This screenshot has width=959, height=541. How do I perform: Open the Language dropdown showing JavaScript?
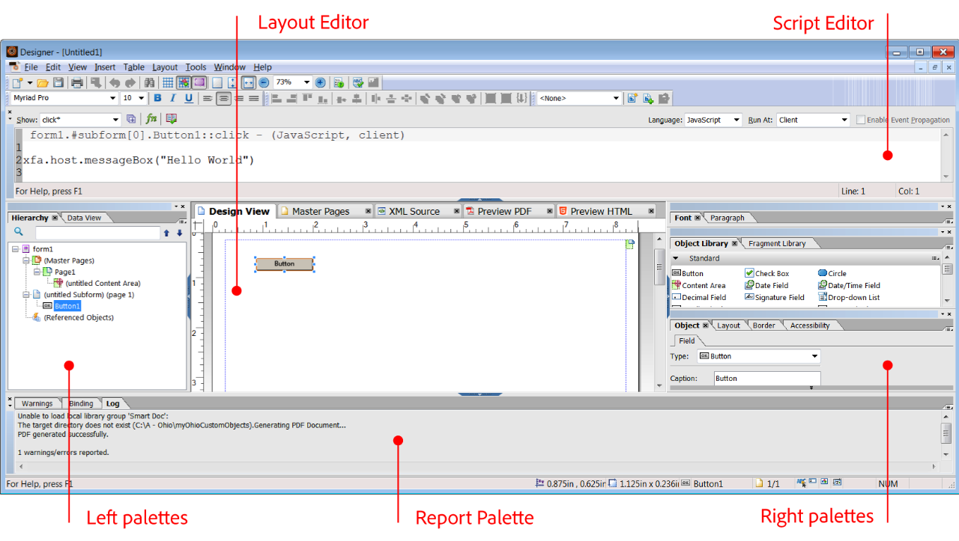(712, 119)
